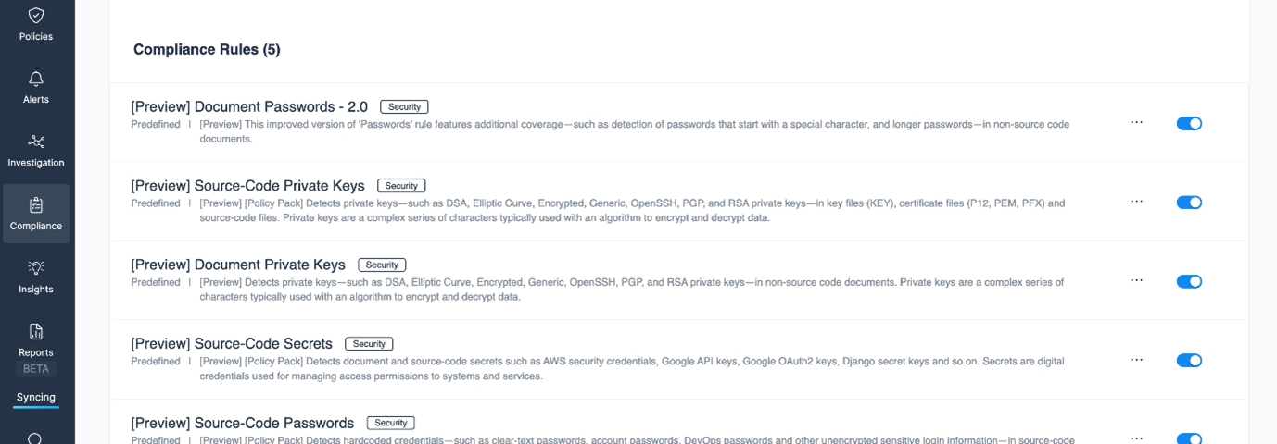Turn off the Document Private Keys rule
Screen dimensions: 1277x444
(1189, 281)
